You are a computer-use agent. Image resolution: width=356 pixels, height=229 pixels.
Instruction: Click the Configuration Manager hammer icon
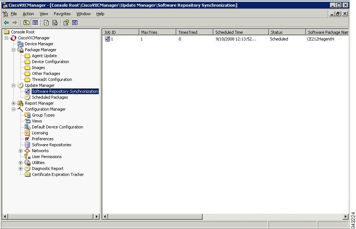[20, 109]
